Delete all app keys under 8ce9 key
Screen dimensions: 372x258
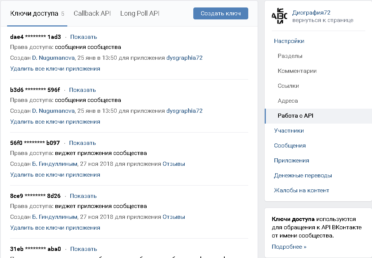coord(55,228)
